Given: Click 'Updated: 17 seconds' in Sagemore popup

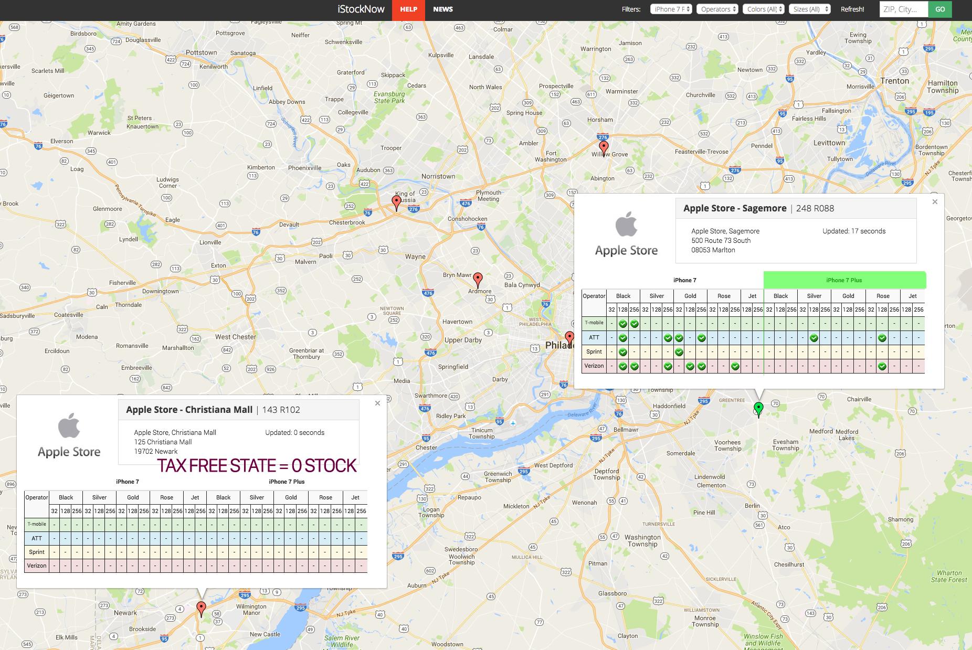Looking at the screenshot, I should coord(854,231).
